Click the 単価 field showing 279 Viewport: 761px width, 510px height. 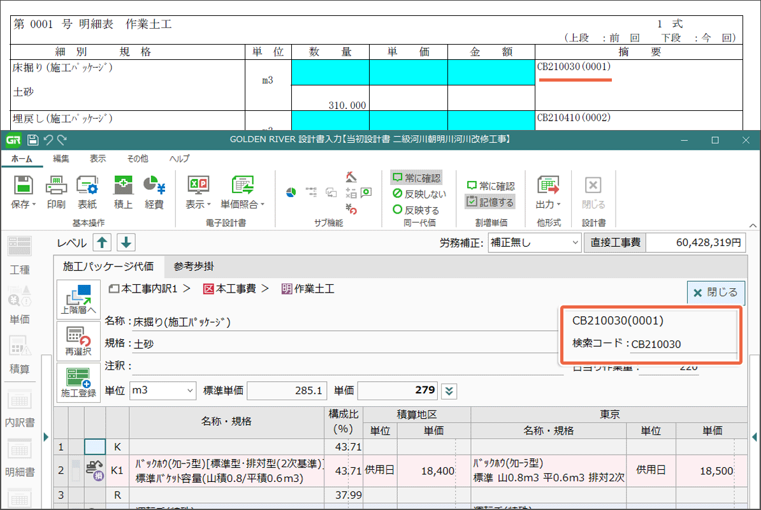pyautogui.click(x=398, y=391)
